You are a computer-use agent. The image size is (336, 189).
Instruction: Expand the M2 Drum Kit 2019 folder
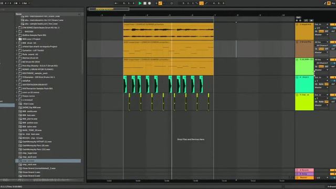pyautogui.click(x=17, y=62)
